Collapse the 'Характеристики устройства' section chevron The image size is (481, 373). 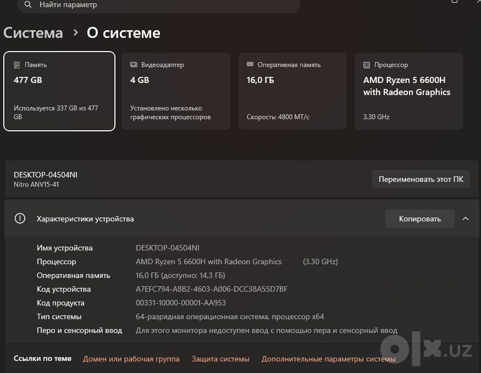coord(466,219)
